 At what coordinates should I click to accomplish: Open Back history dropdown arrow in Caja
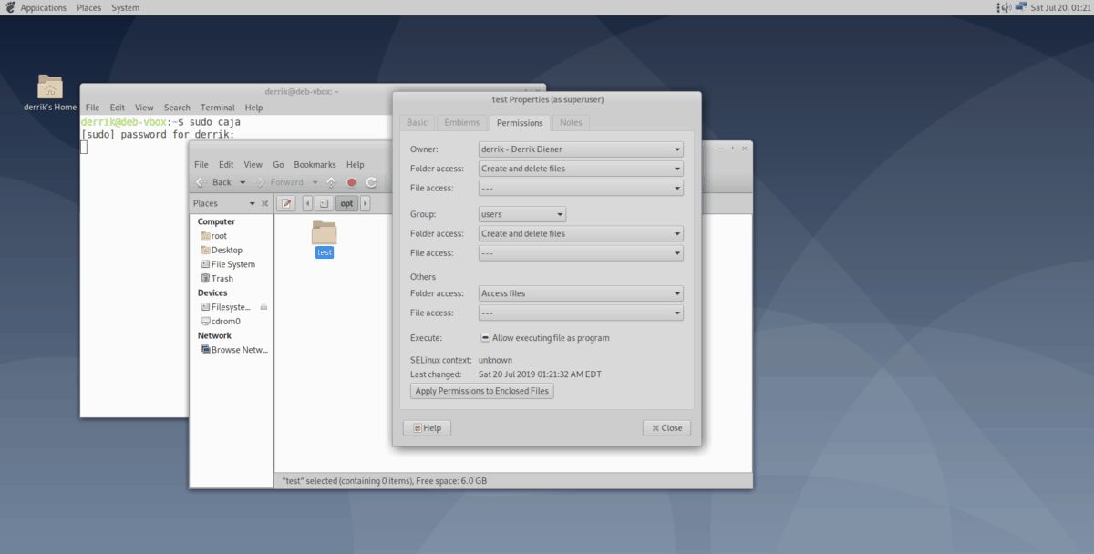243,182
